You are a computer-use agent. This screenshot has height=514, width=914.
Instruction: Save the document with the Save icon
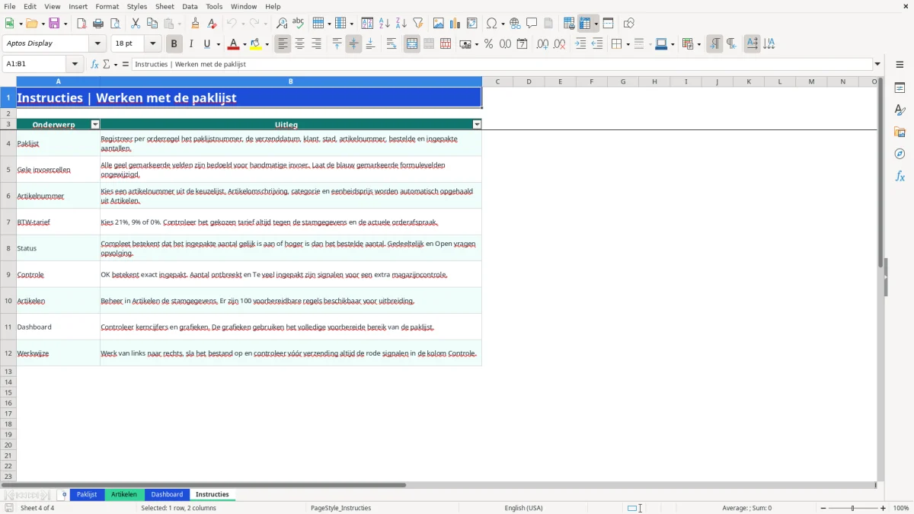pos(54,24)
